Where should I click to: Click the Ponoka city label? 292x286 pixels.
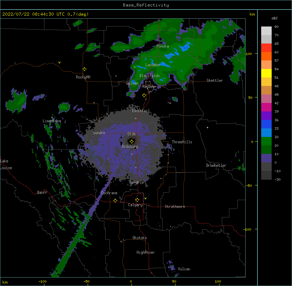click(x=163, y=46)
